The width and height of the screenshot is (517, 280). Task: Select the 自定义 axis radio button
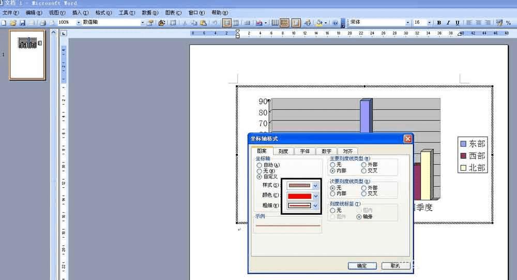[260, 176]
